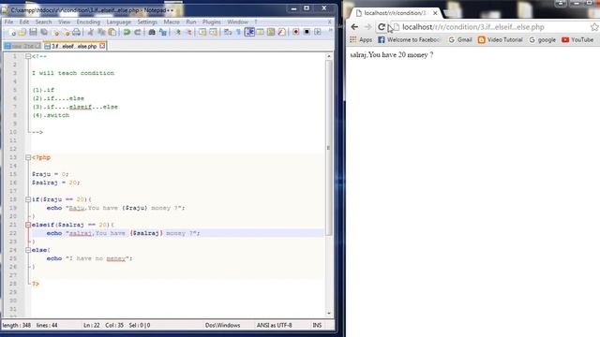Click the Dos\Windows status bar entry

coord(223,326)
